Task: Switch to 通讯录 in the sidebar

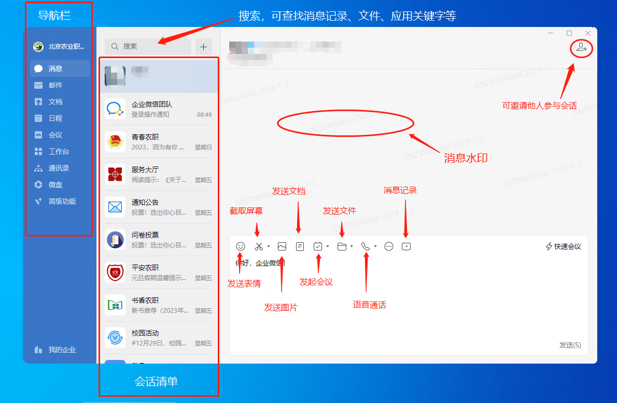Action: tap(59, 168)
